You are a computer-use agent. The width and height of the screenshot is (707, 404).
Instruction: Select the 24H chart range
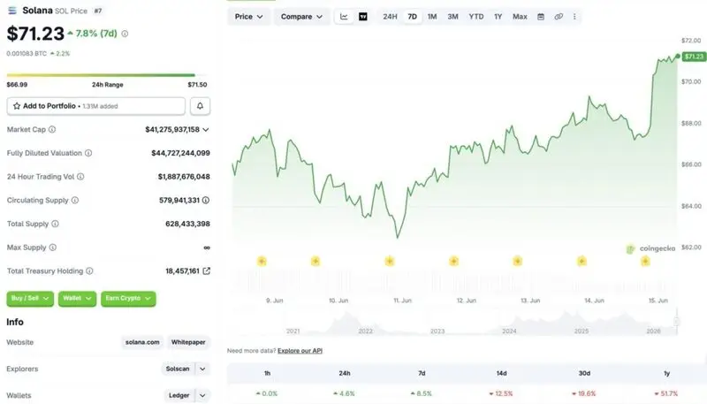(x=390, y=17)
